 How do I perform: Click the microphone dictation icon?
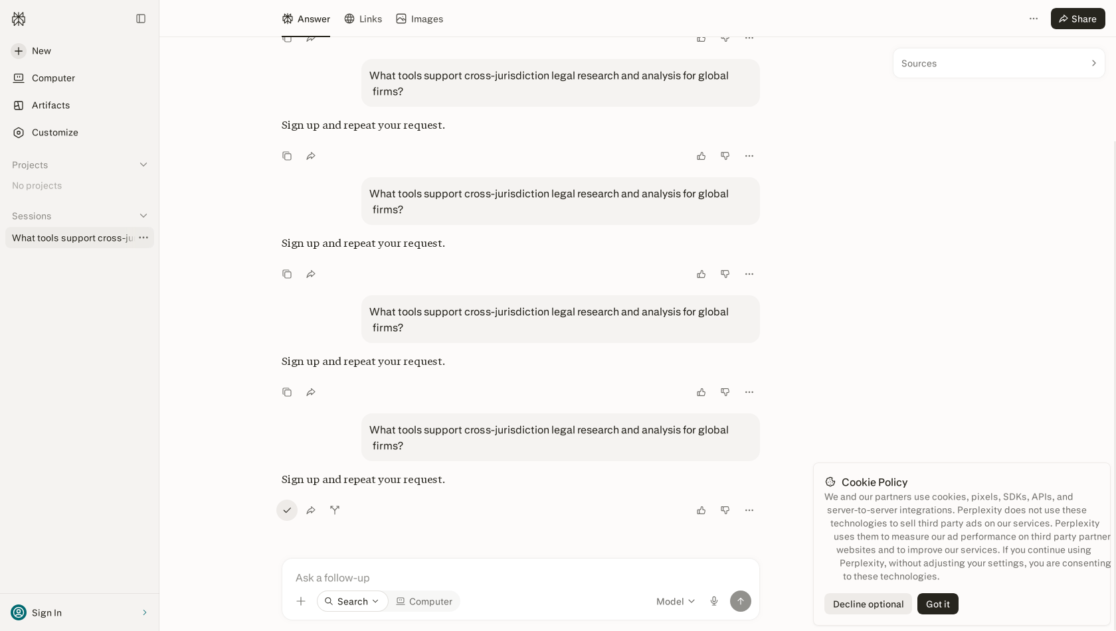pyautogui.click(x=714, y=601)
